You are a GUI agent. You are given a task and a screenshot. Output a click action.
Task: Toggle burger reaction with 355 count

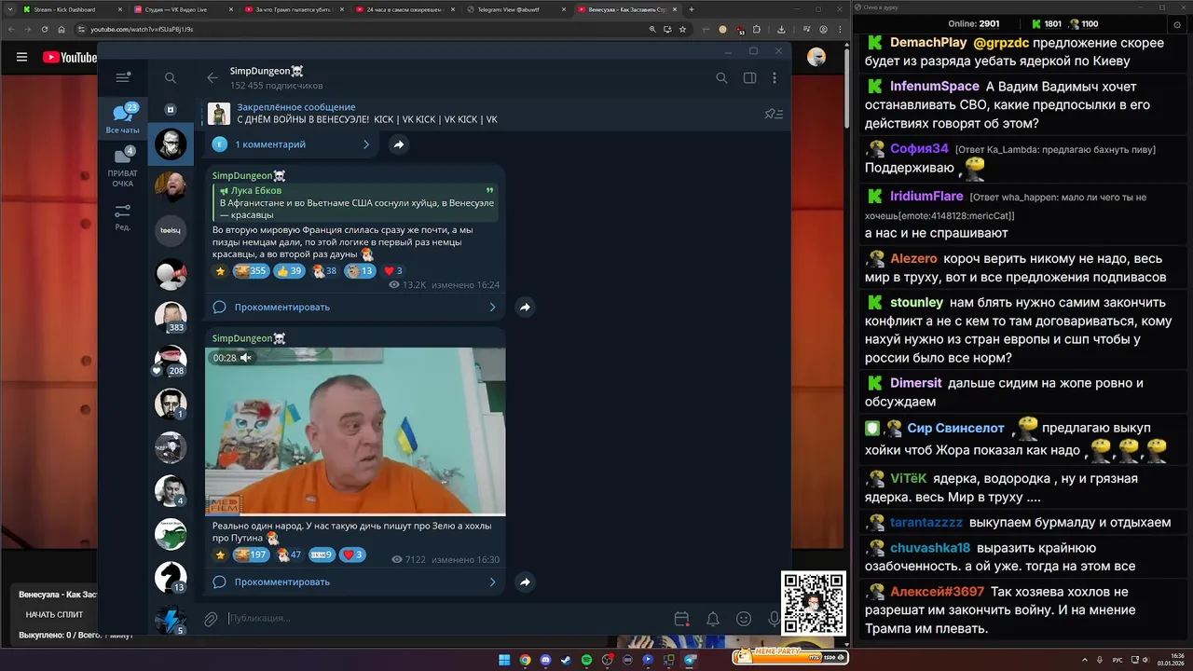[x=251, y=271]
